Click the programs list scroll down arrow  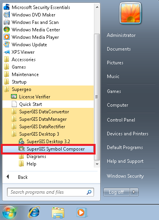coord(97,164)
